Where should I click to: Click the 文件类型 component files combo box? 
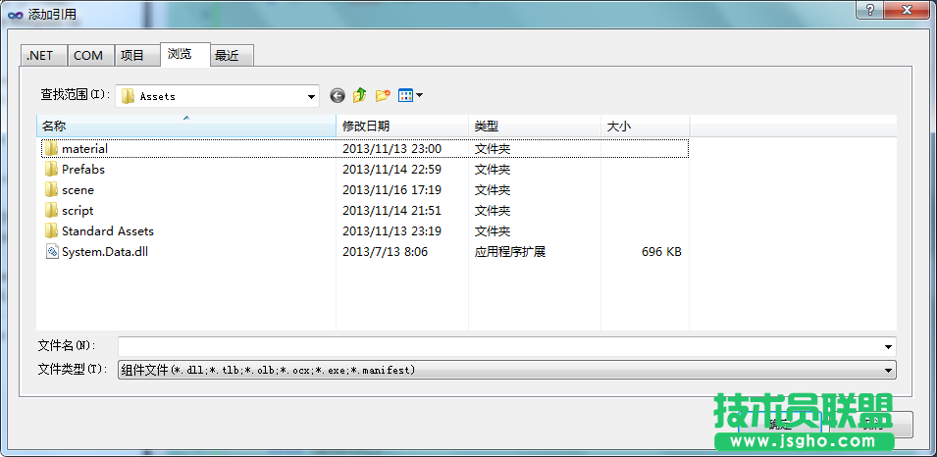point(506,370)
